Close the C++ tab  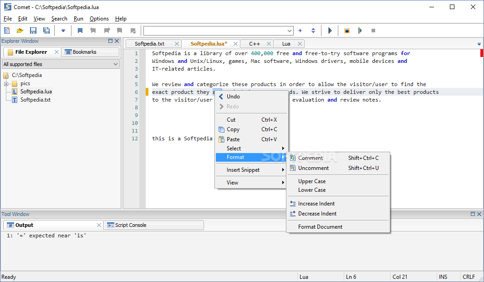pos(269,44)
